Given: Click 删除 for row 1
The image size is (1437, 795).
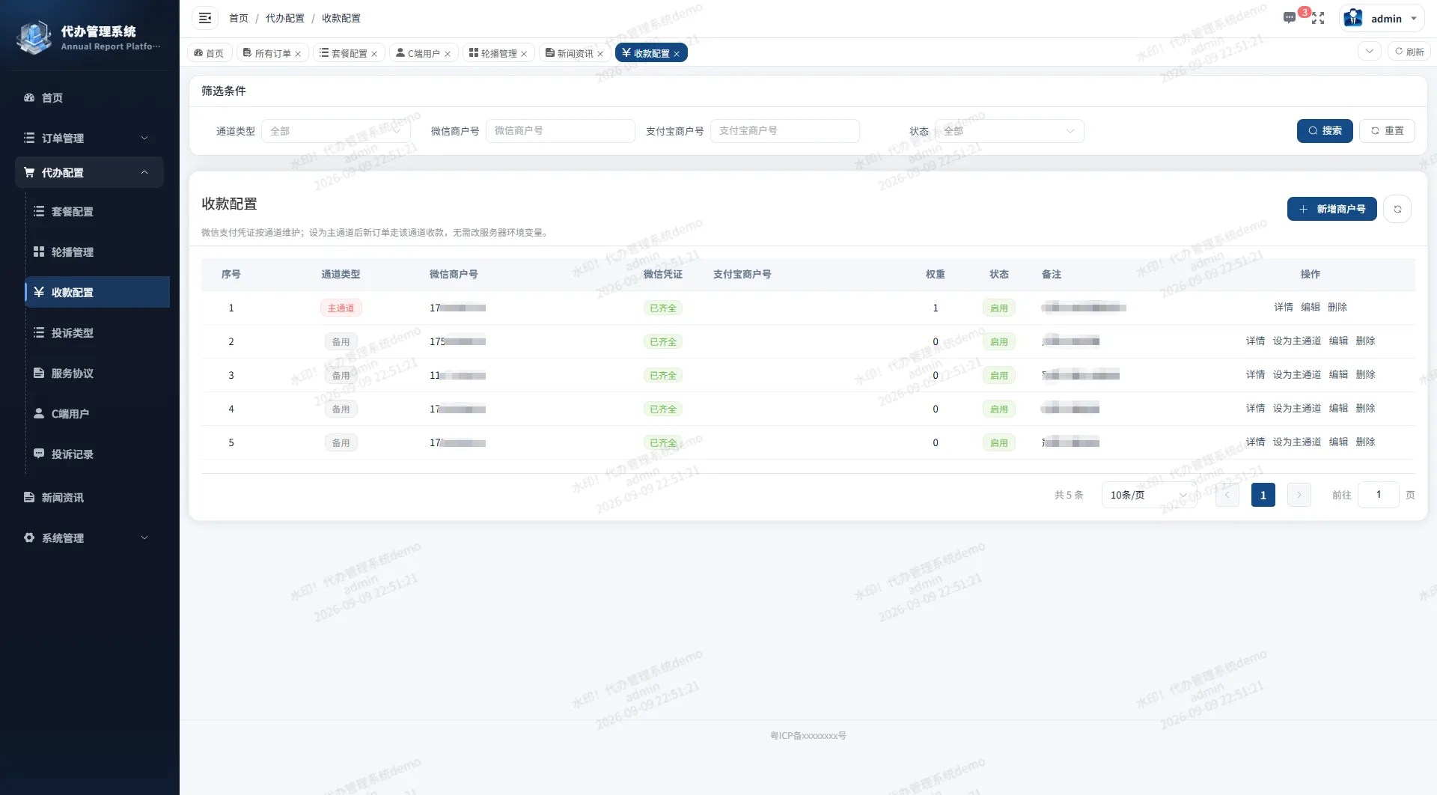Looking at the screenshot, I should 1337,307.
